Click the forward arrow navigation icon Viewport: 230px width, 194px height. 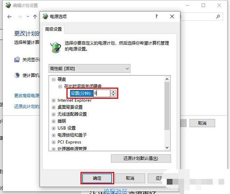pyautogui.click(x=20, y=17)
